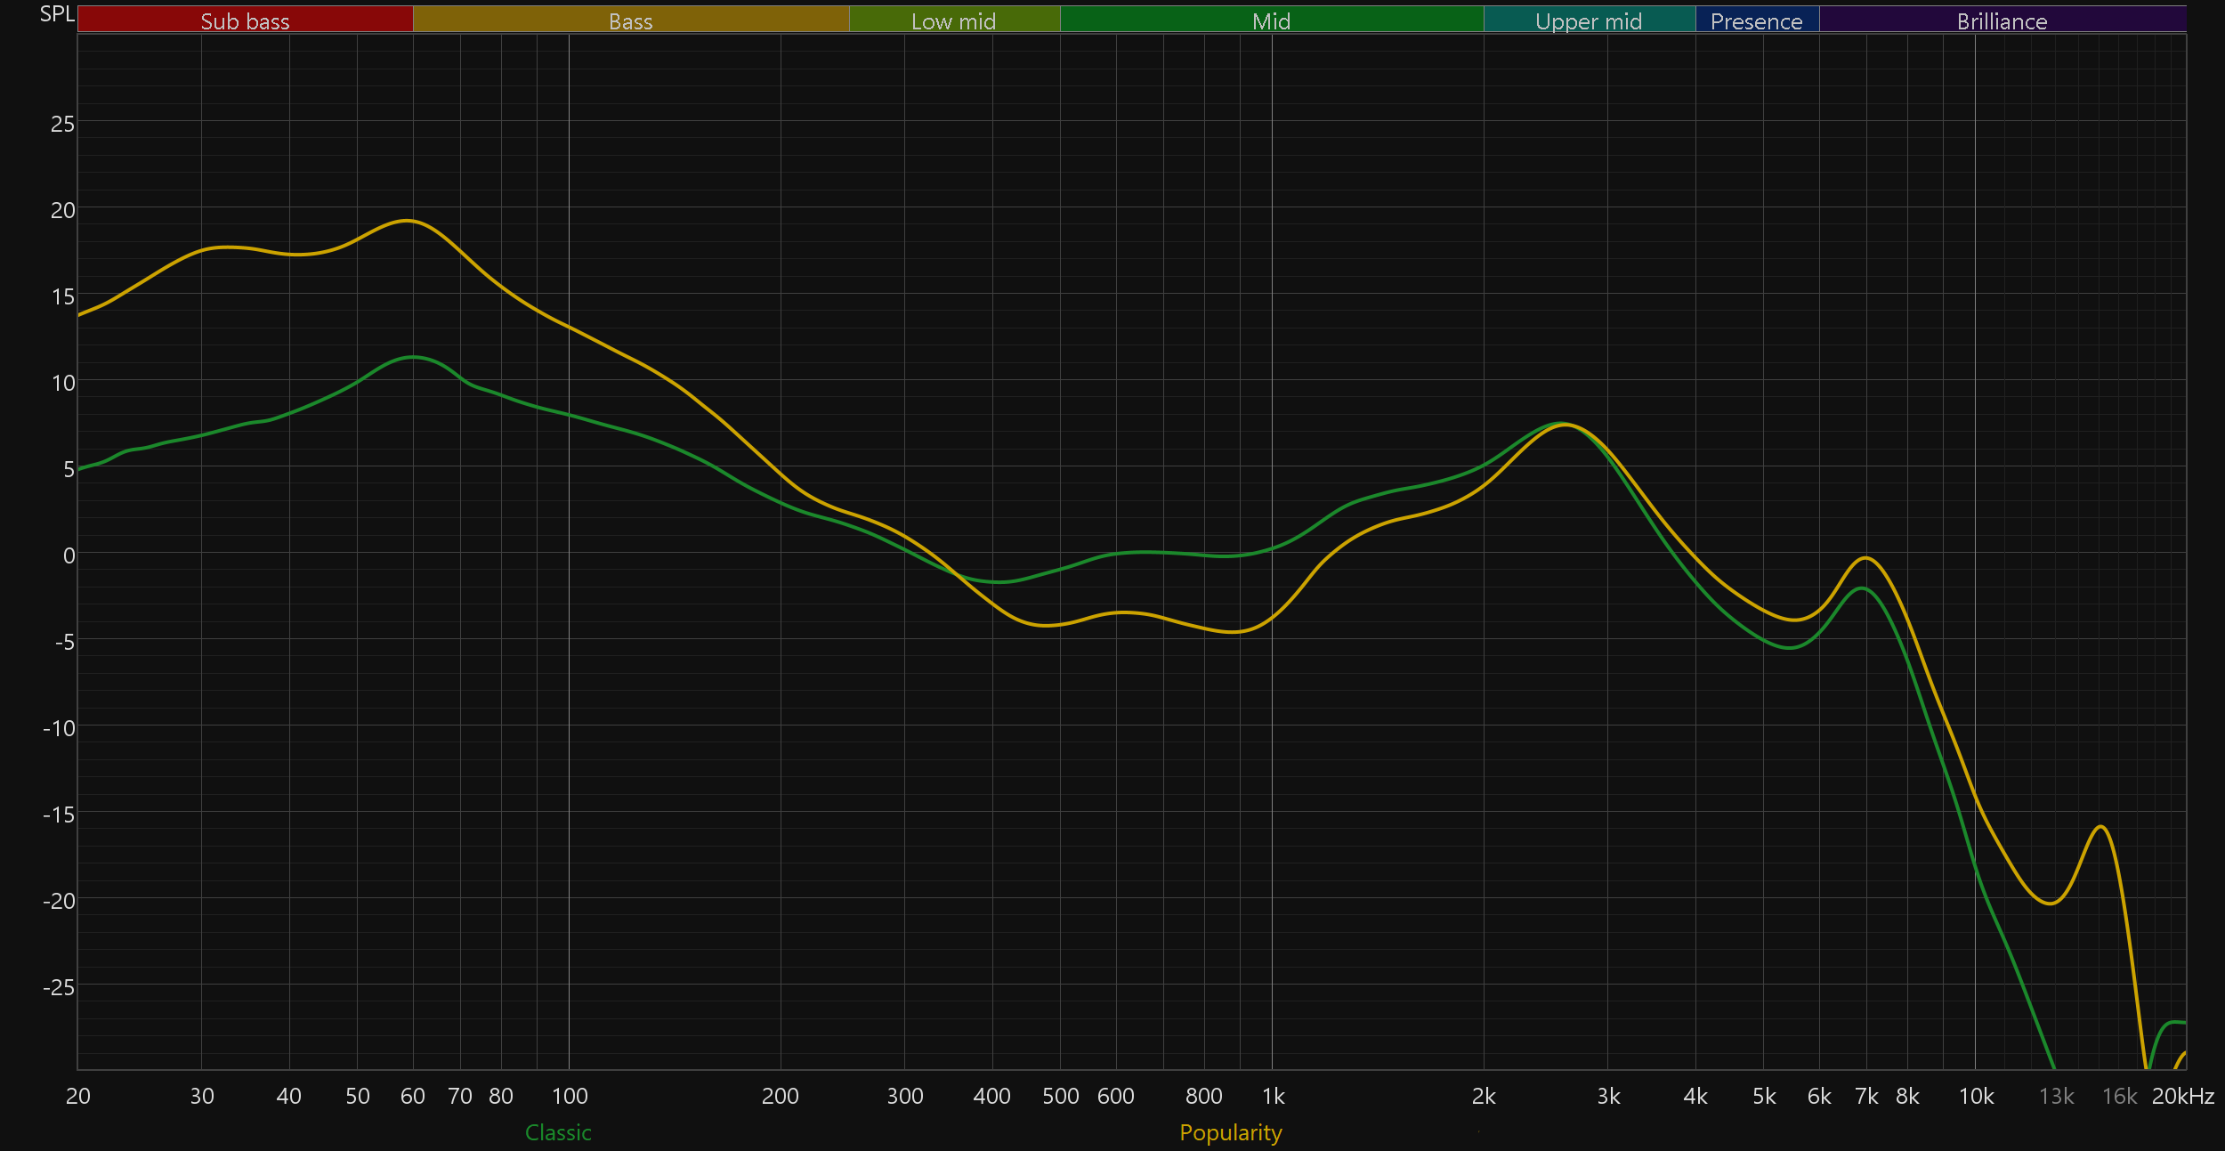Click the 1k frequency axis label

pos(1273,1096)
